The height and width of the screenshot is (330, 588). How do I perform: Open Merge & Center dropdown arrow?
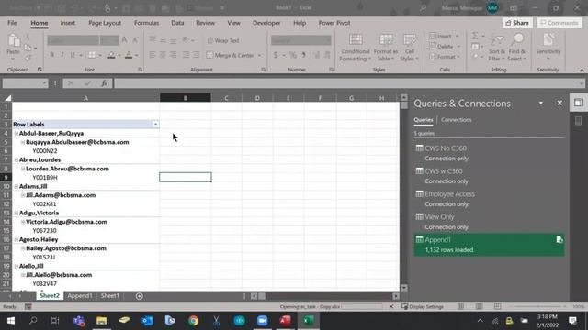pyautogui.click(x=259, y=55)
